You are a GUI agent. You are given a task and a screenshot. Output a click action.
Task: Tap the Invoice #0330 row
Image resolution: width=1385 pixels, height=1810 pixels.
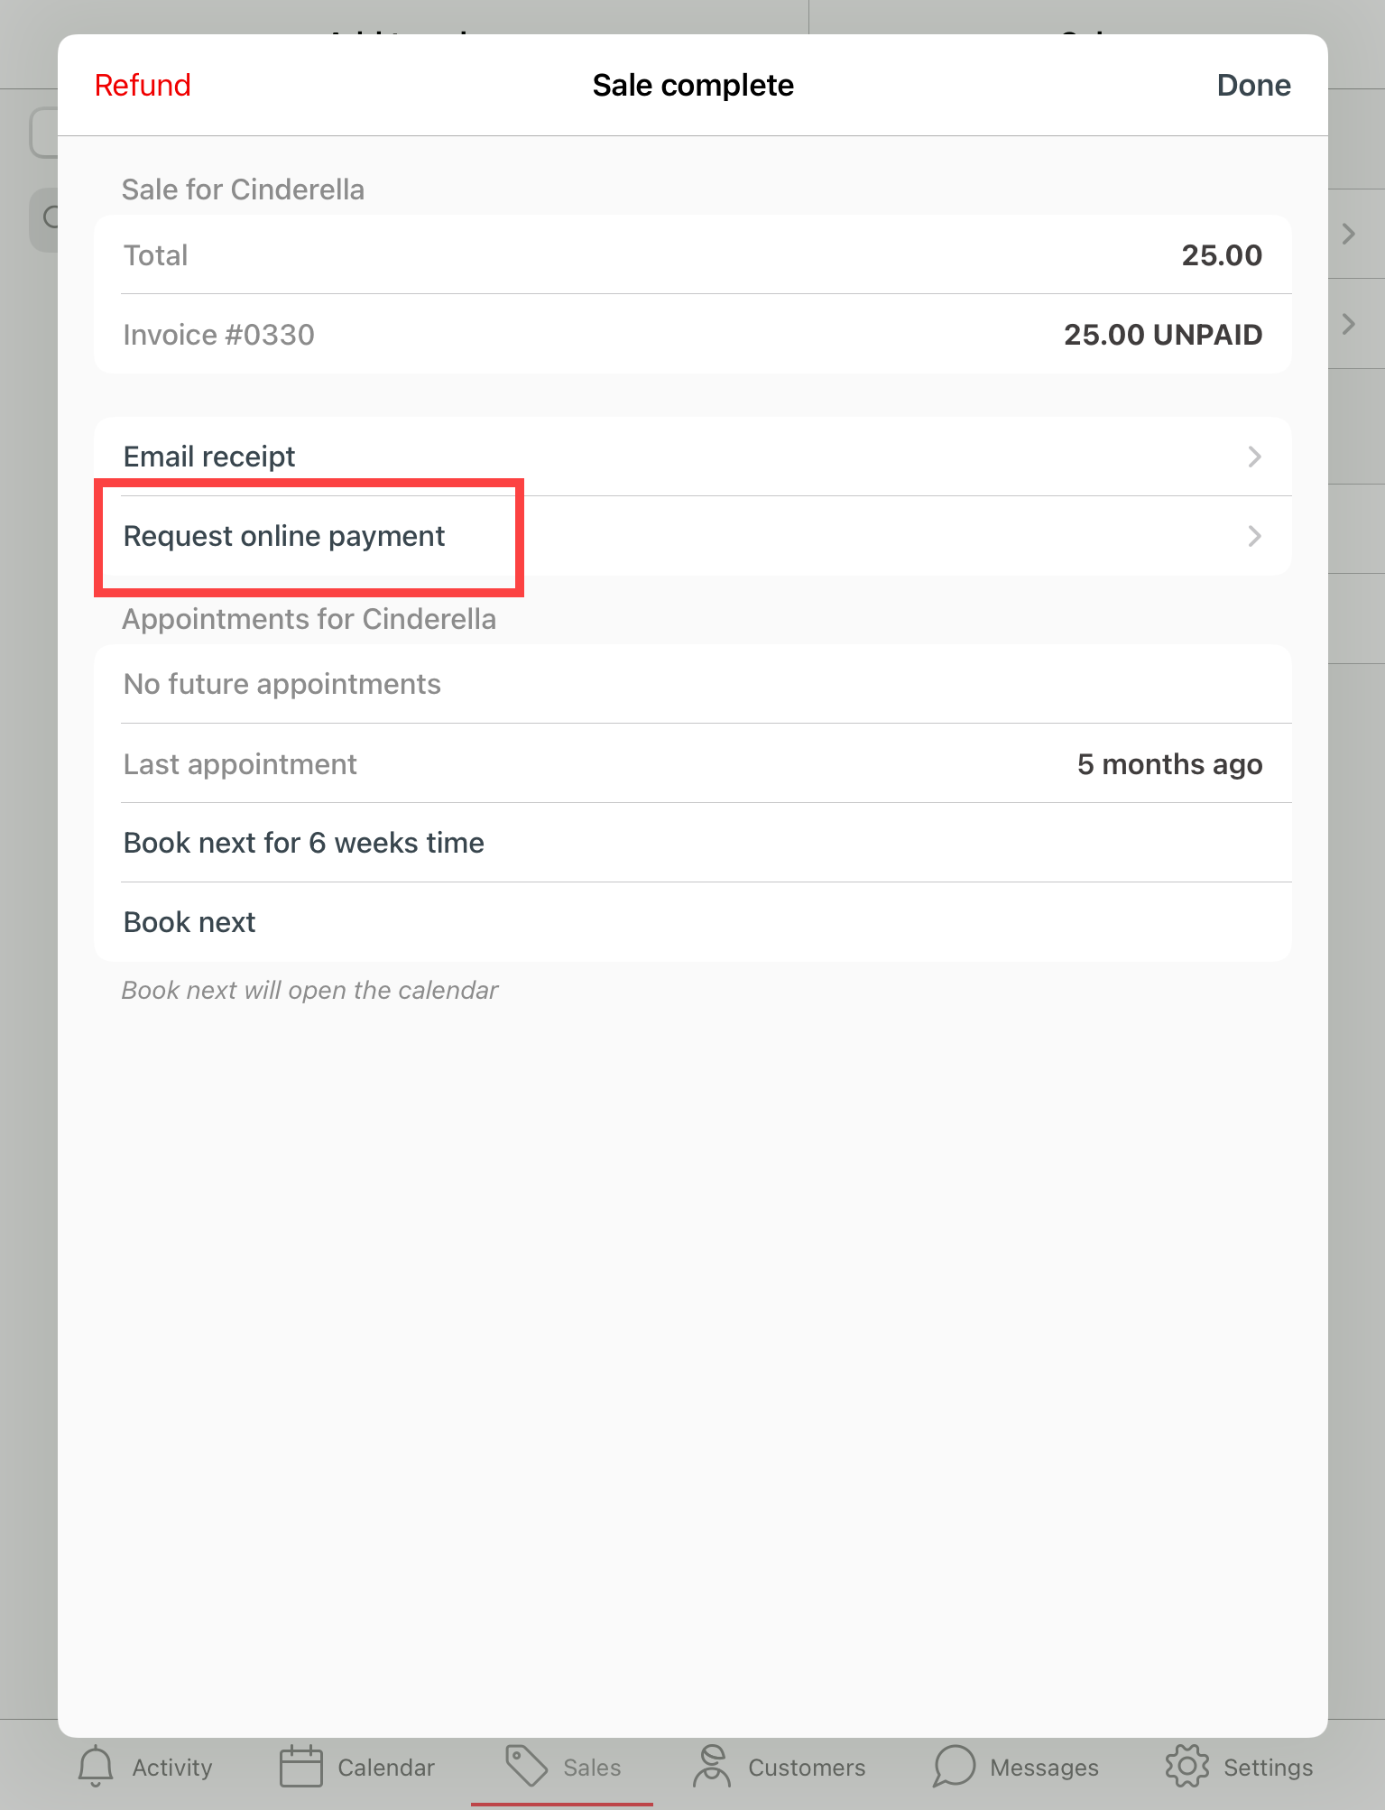pos(692,335)
